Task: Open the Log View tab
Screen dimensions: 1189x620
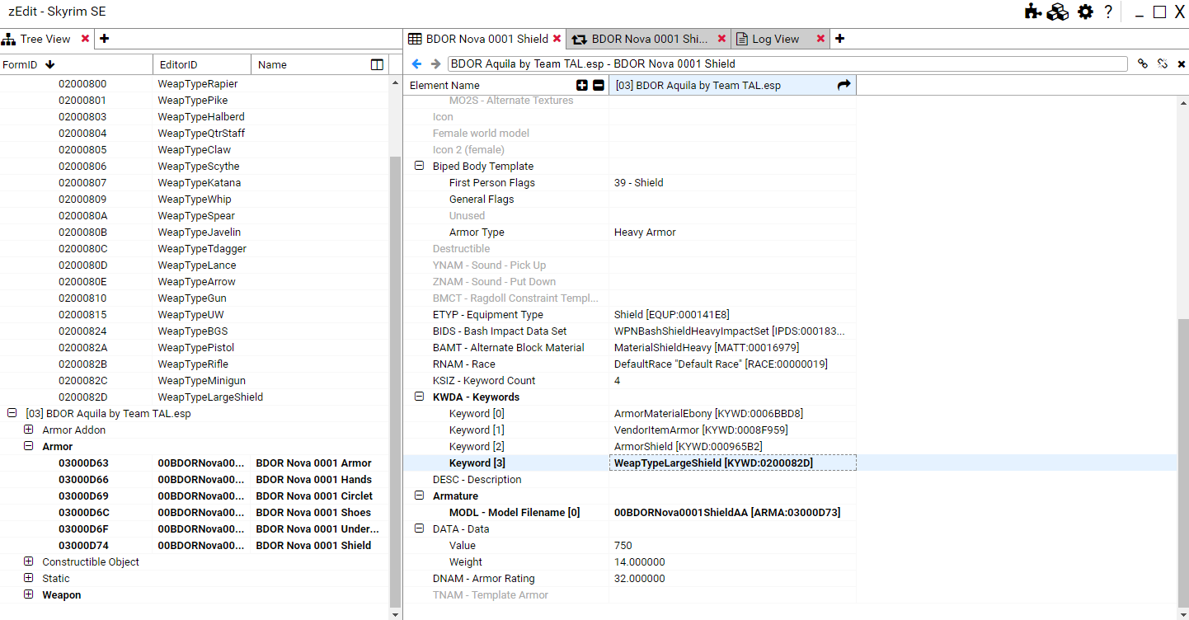Action: 775,39
